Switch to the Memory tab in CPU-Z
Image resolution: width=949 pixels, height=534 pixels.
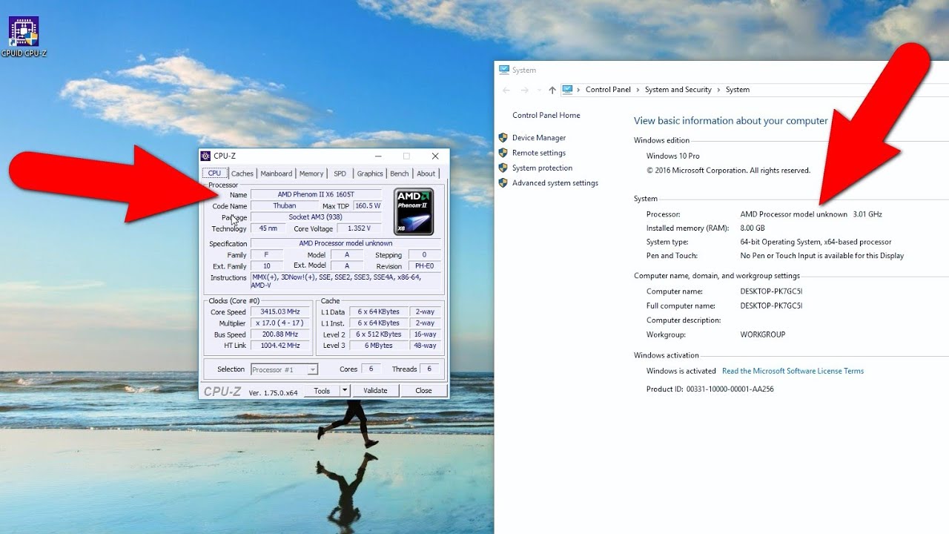coord(311,173)
